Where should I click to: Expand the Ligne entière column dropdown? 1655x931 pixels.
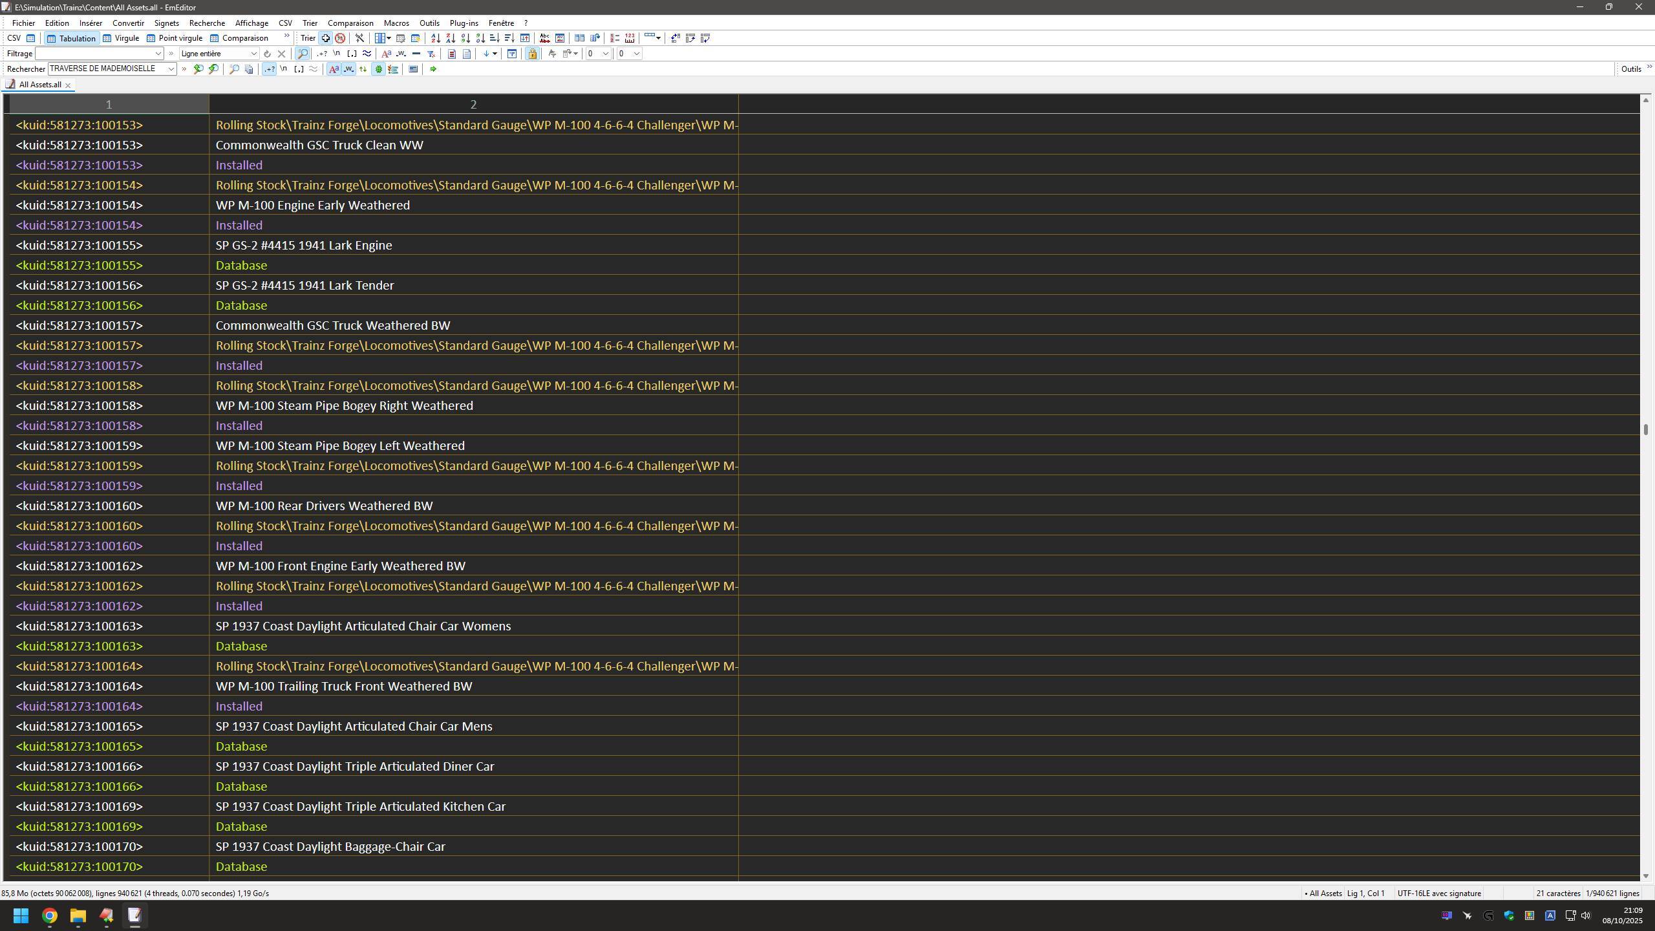tap(253, 54)
